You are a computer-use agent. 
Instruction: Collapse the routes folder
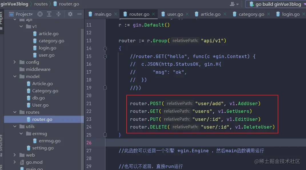tap(15, 112)
